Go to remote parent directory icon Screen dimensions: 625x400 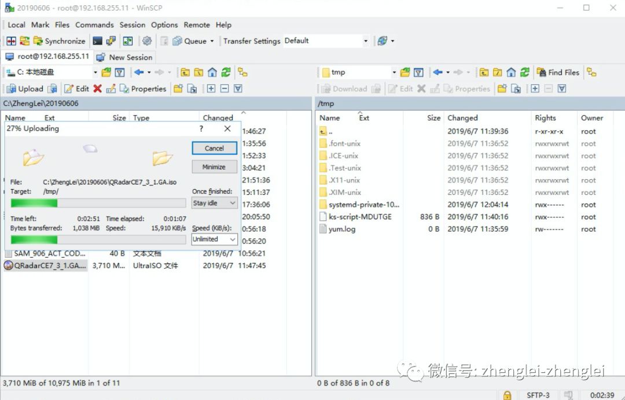(484, 72)
